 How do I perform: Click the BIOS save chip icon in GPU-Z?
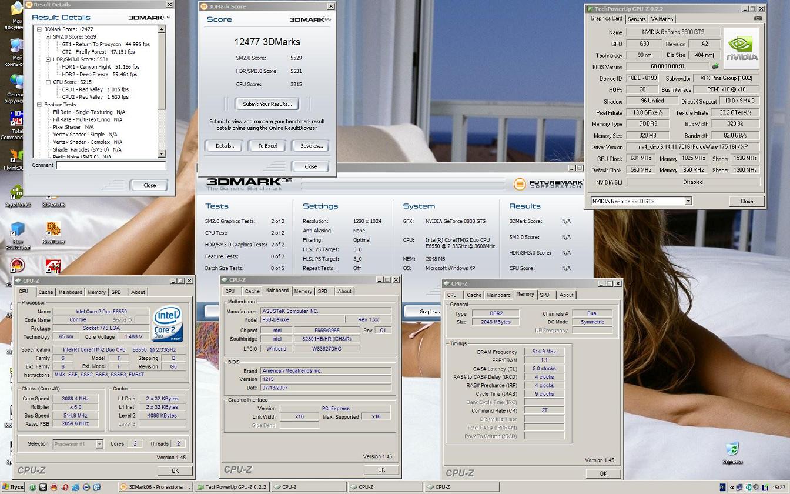pos(715,66)
